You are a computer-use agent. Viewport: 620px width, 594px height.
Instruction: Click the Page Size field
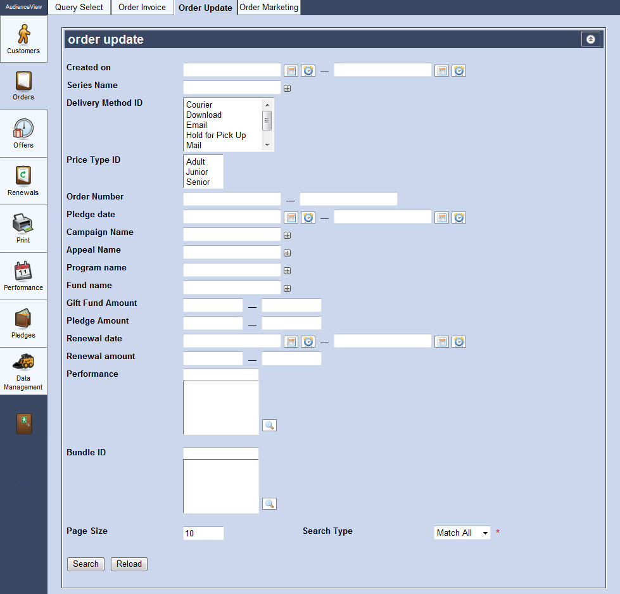tap(203, 533)
